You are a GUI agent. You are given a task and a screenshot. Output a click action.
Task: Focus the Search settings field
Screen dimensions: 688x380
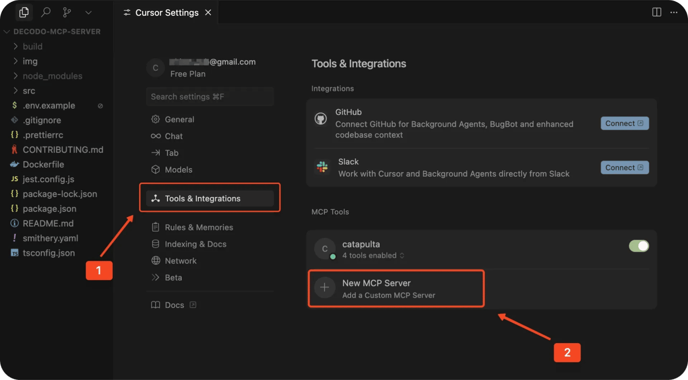[210, 97]
